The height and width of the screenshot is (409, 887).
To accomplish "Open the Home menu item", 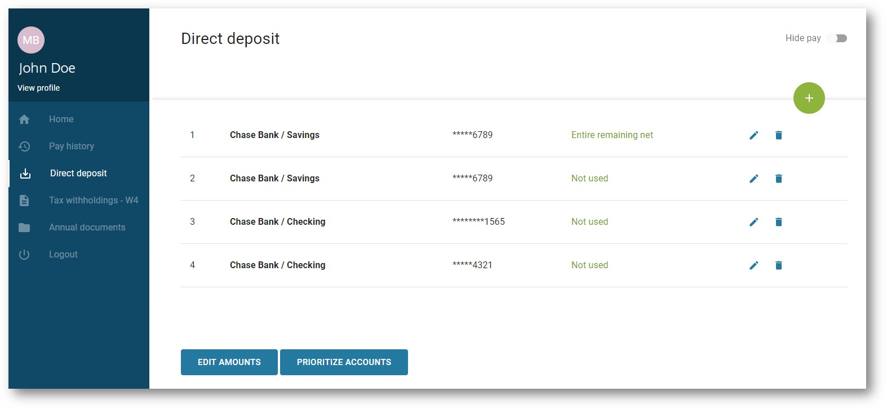I will [x=61, y=119].
